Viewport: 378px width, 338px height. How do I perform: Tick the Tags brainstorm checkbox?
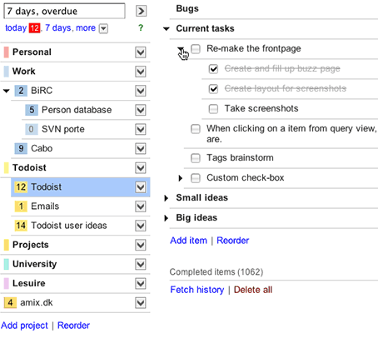(196, 158)
